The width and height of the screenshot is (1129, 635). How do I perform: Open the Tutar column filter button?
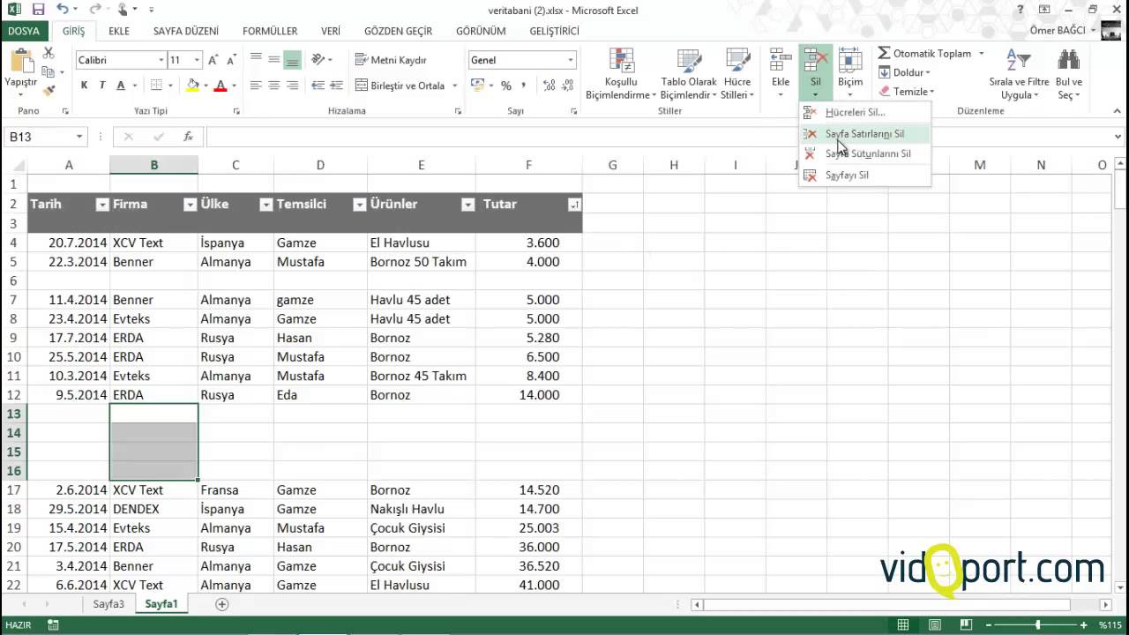pos(574,205)
